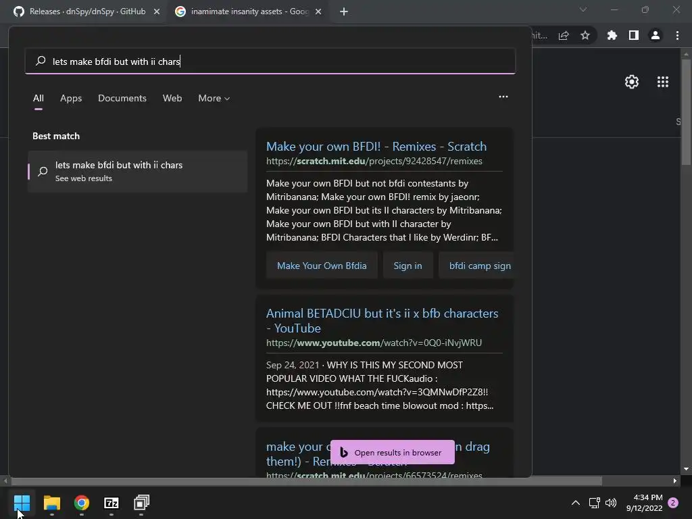
Task: Click the 'Sep 24, 2021' video description snippet
Action: (380, 385)
